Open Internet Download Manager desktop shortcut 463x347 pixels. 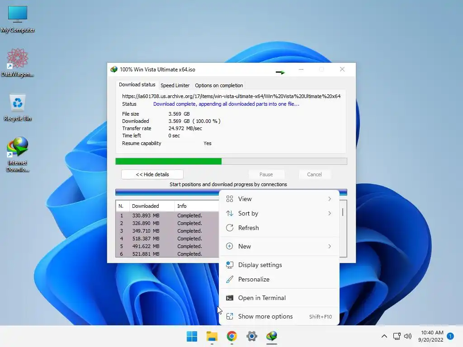tap(18, 154)
